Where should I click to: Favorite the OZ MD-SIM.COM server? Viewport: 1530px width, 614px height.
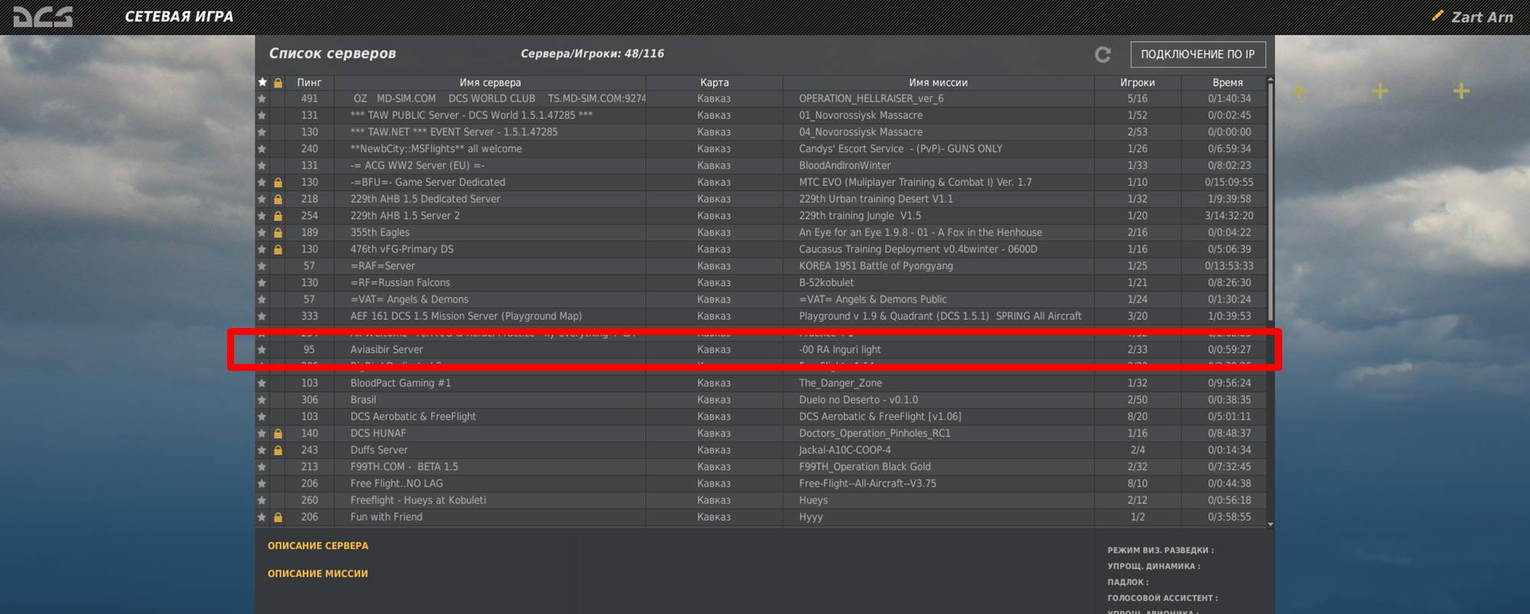(x=262, y=99)
